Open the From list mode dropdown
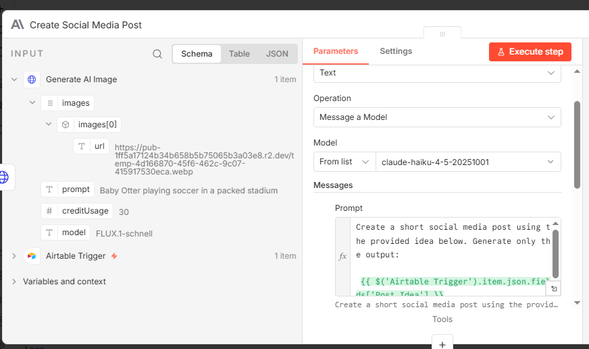The image size is (589, 349). click(x=344, y=162)
